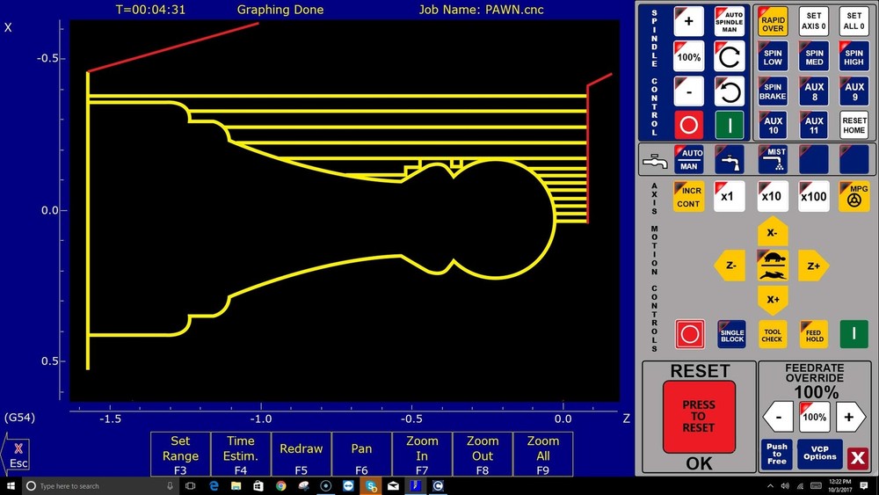
Task: Toggle spindle AUTO/MAN mode
Action: pyautogui.click(x=730, y=21)
